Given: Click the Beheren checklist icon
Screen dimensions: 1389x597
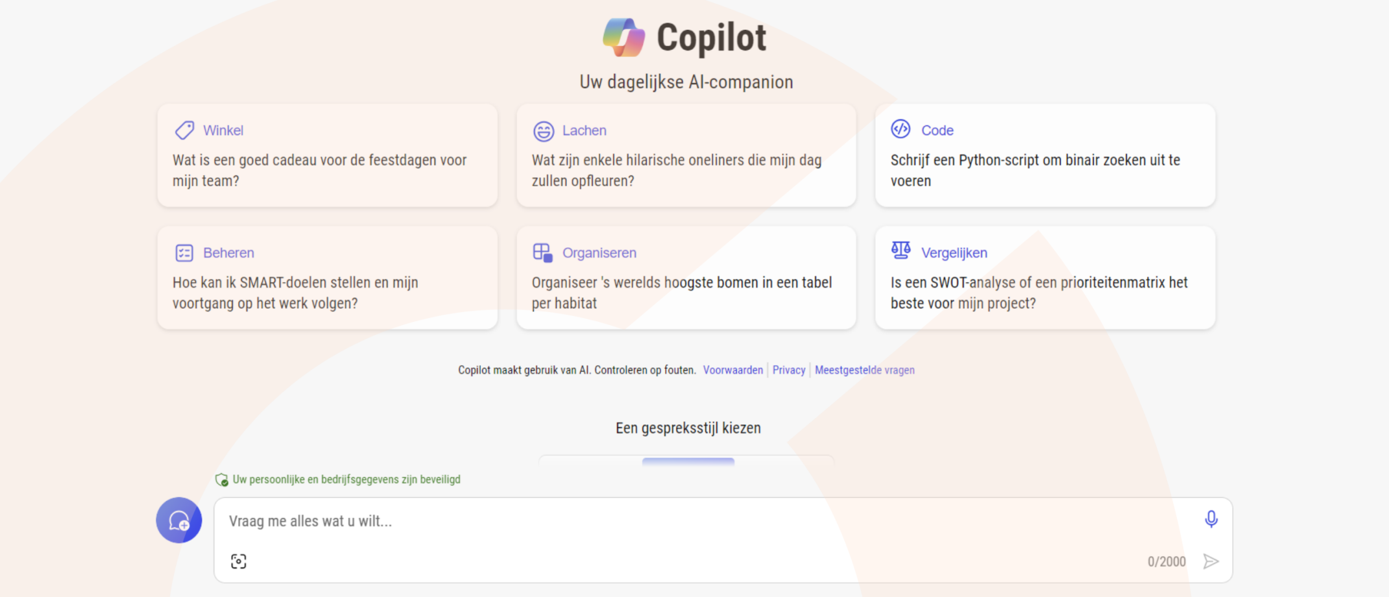Looking at the screenshot, I should [184, 252].
